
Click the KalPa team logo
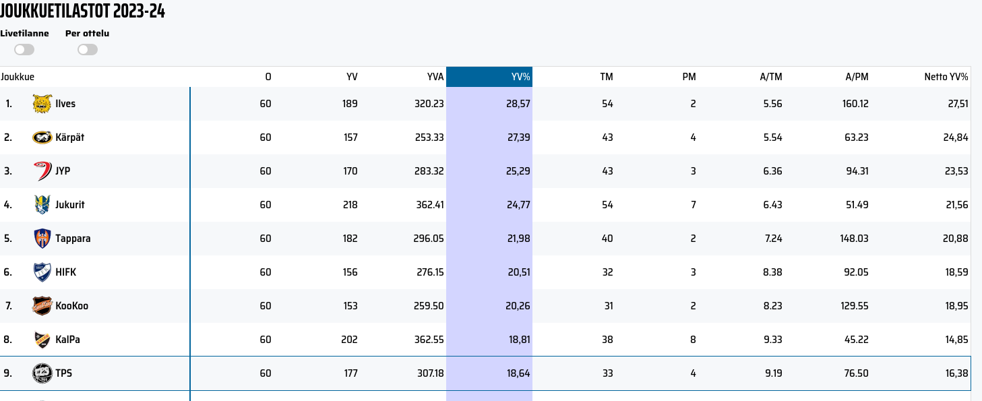click(x=42, y=340)
